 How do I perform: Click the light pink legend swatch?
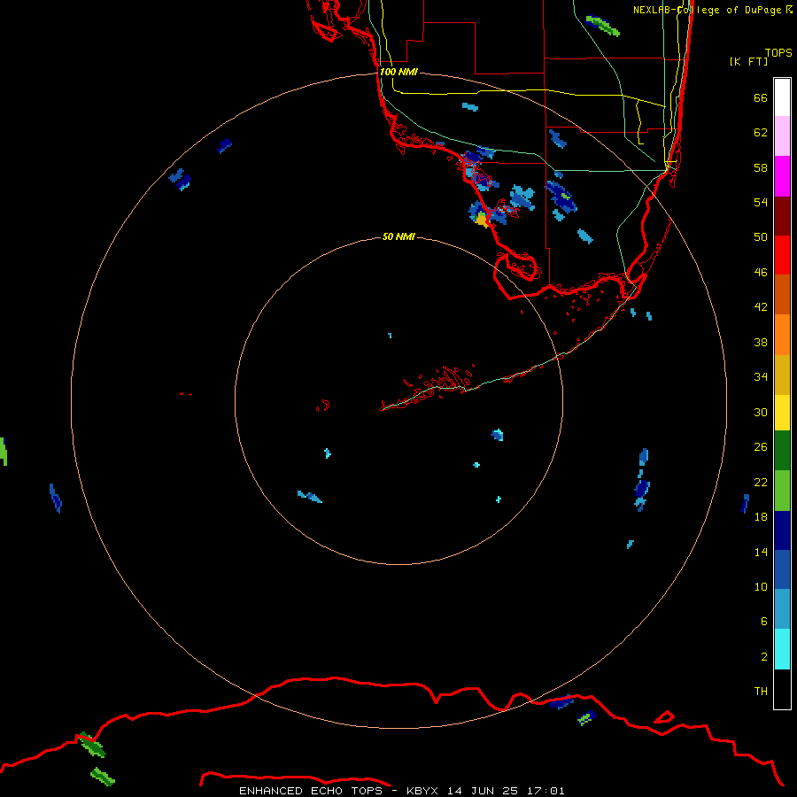click(x=782, y=135)
